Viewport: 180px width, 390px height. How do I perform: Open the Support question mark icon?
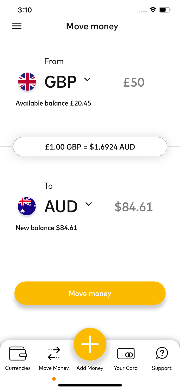point(162,353)
